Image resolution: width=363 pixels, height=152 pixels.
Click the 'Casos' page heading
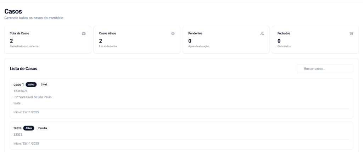tap(13, 11)
